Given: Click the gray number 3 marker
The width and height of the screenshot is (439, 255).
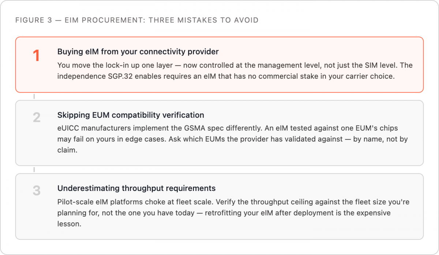Looking at the screenshot, I should (x=37, y=191).
